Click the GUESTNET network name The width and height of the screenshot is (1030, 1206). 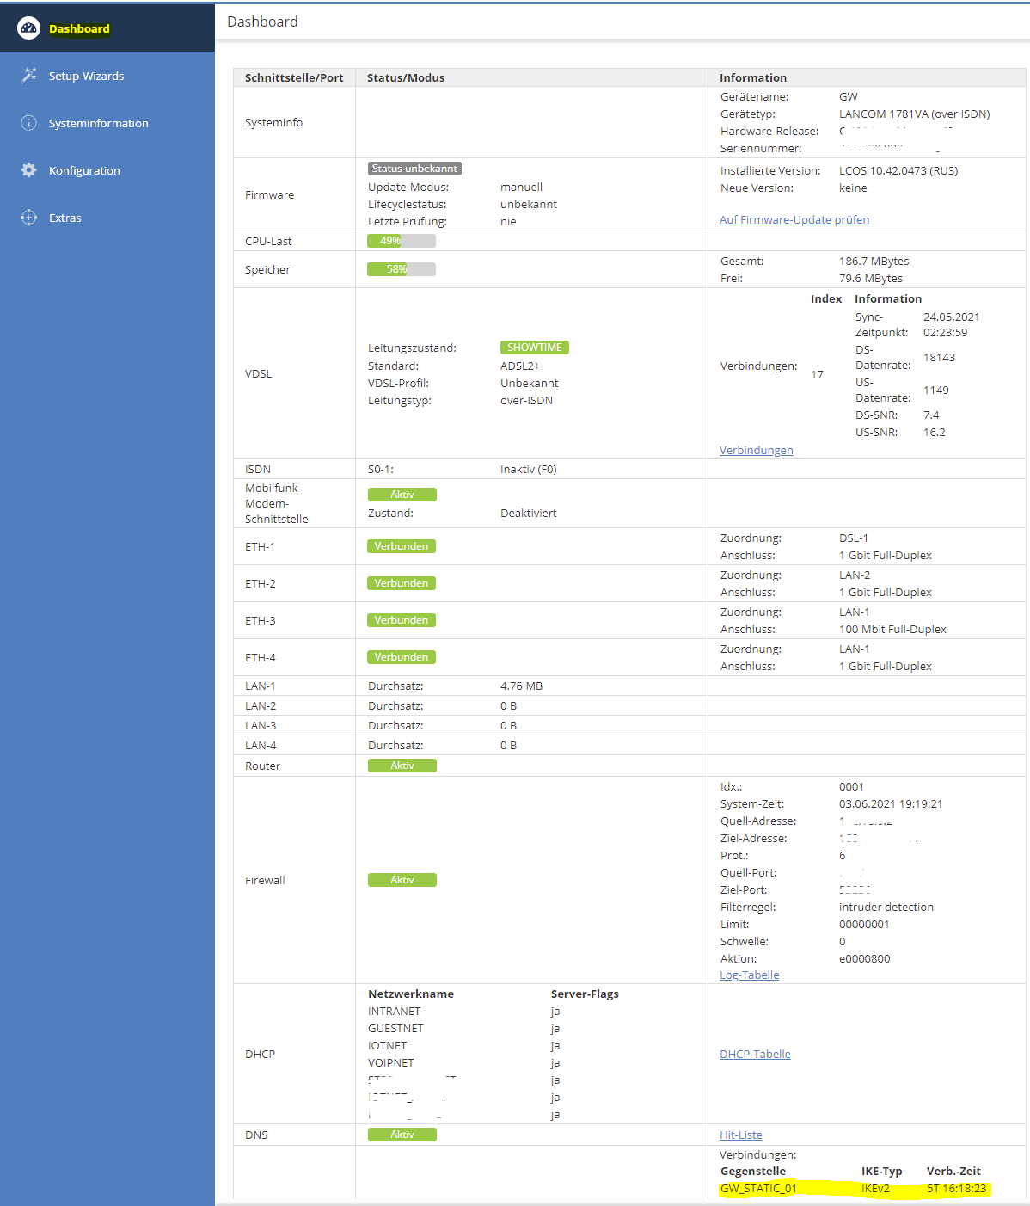pos(395,1029)
